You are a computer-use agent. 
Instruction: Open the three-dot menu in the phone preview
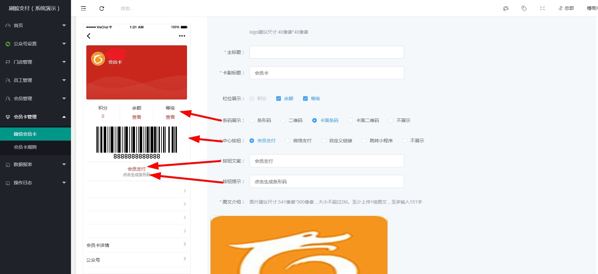(x=182, y=36)
